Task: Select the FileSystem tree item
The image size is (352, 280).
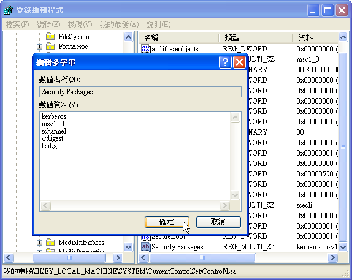Action: click(x=74, y=37)
